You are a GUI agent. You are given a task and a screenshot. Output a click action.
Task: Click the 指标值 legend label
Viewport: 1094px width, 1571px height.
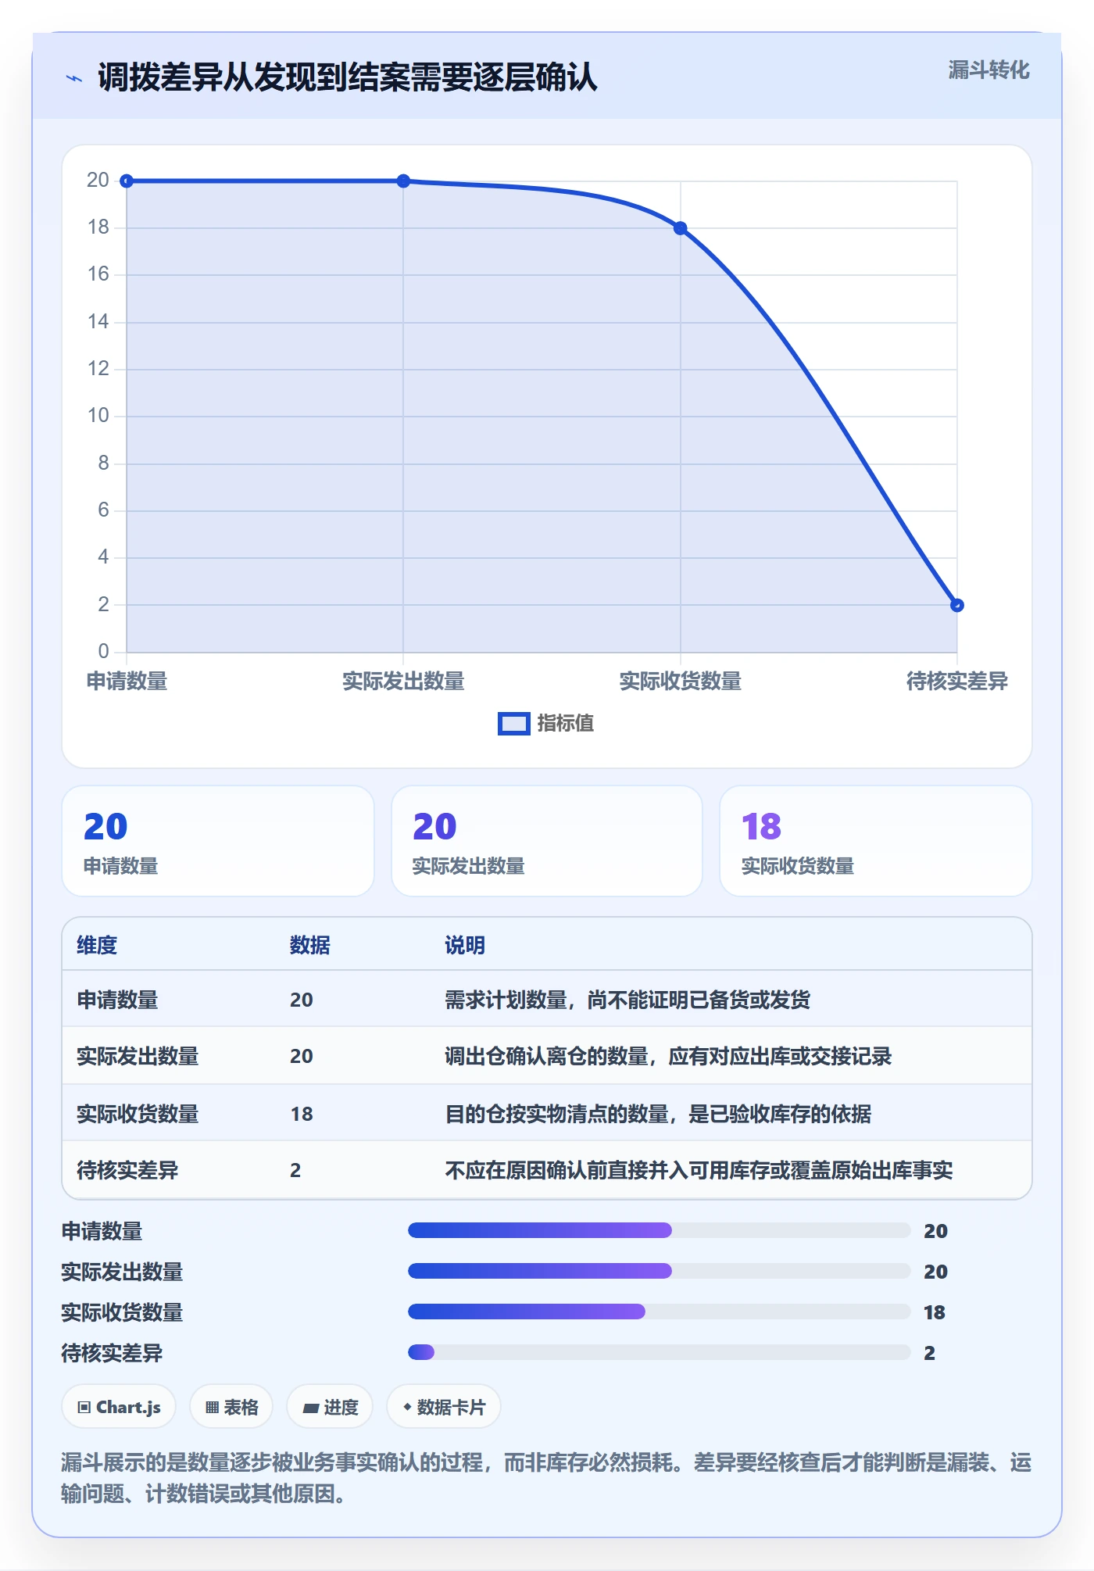click(x=566, y=724)
